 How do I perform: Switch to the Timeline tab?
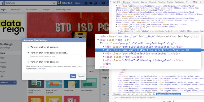coord(161,2)
